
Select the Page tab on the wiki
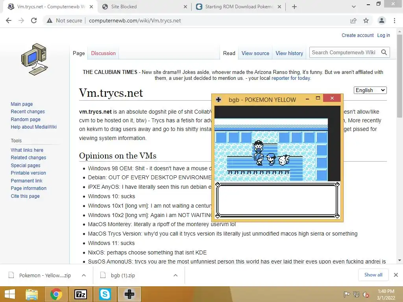pos(79,53)
